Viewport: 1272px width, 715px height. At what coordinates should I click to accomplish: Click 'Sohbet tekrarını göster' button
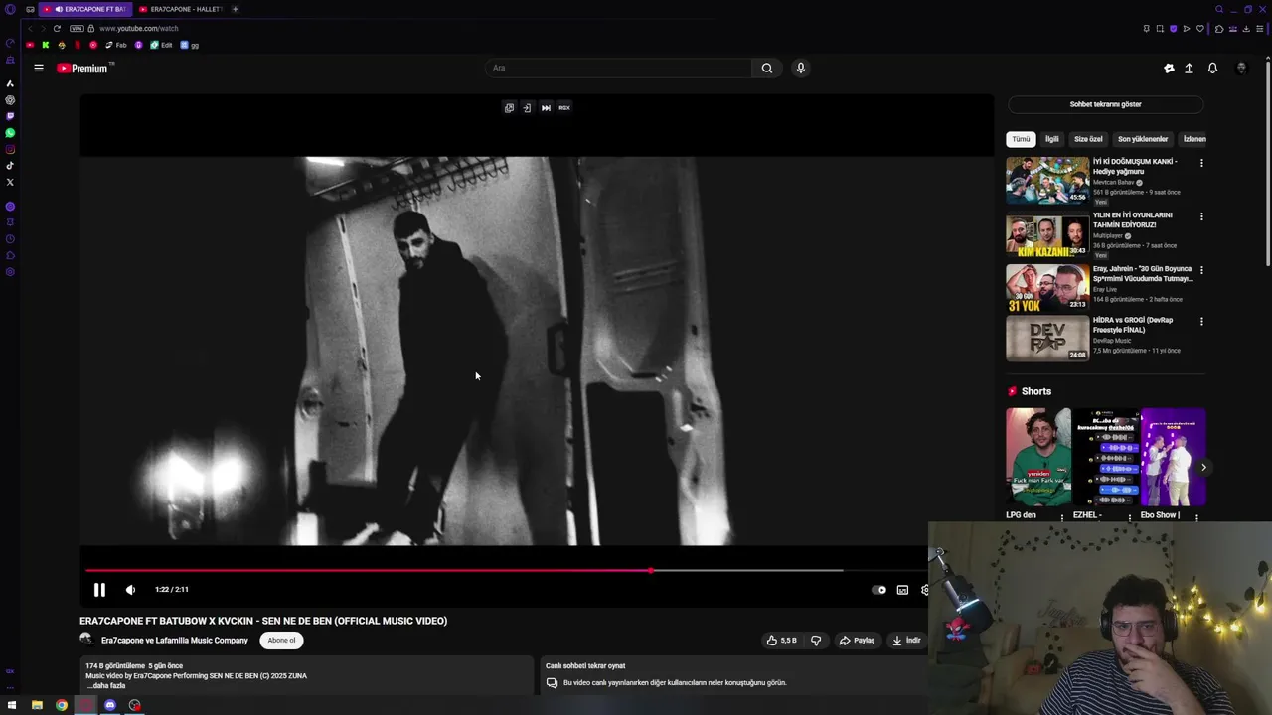(x=1105, y=104)
